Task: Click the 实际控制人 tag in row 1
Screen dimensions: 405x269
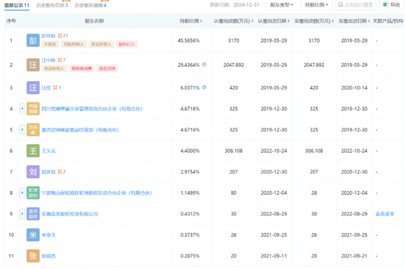Action: point(74,44)
